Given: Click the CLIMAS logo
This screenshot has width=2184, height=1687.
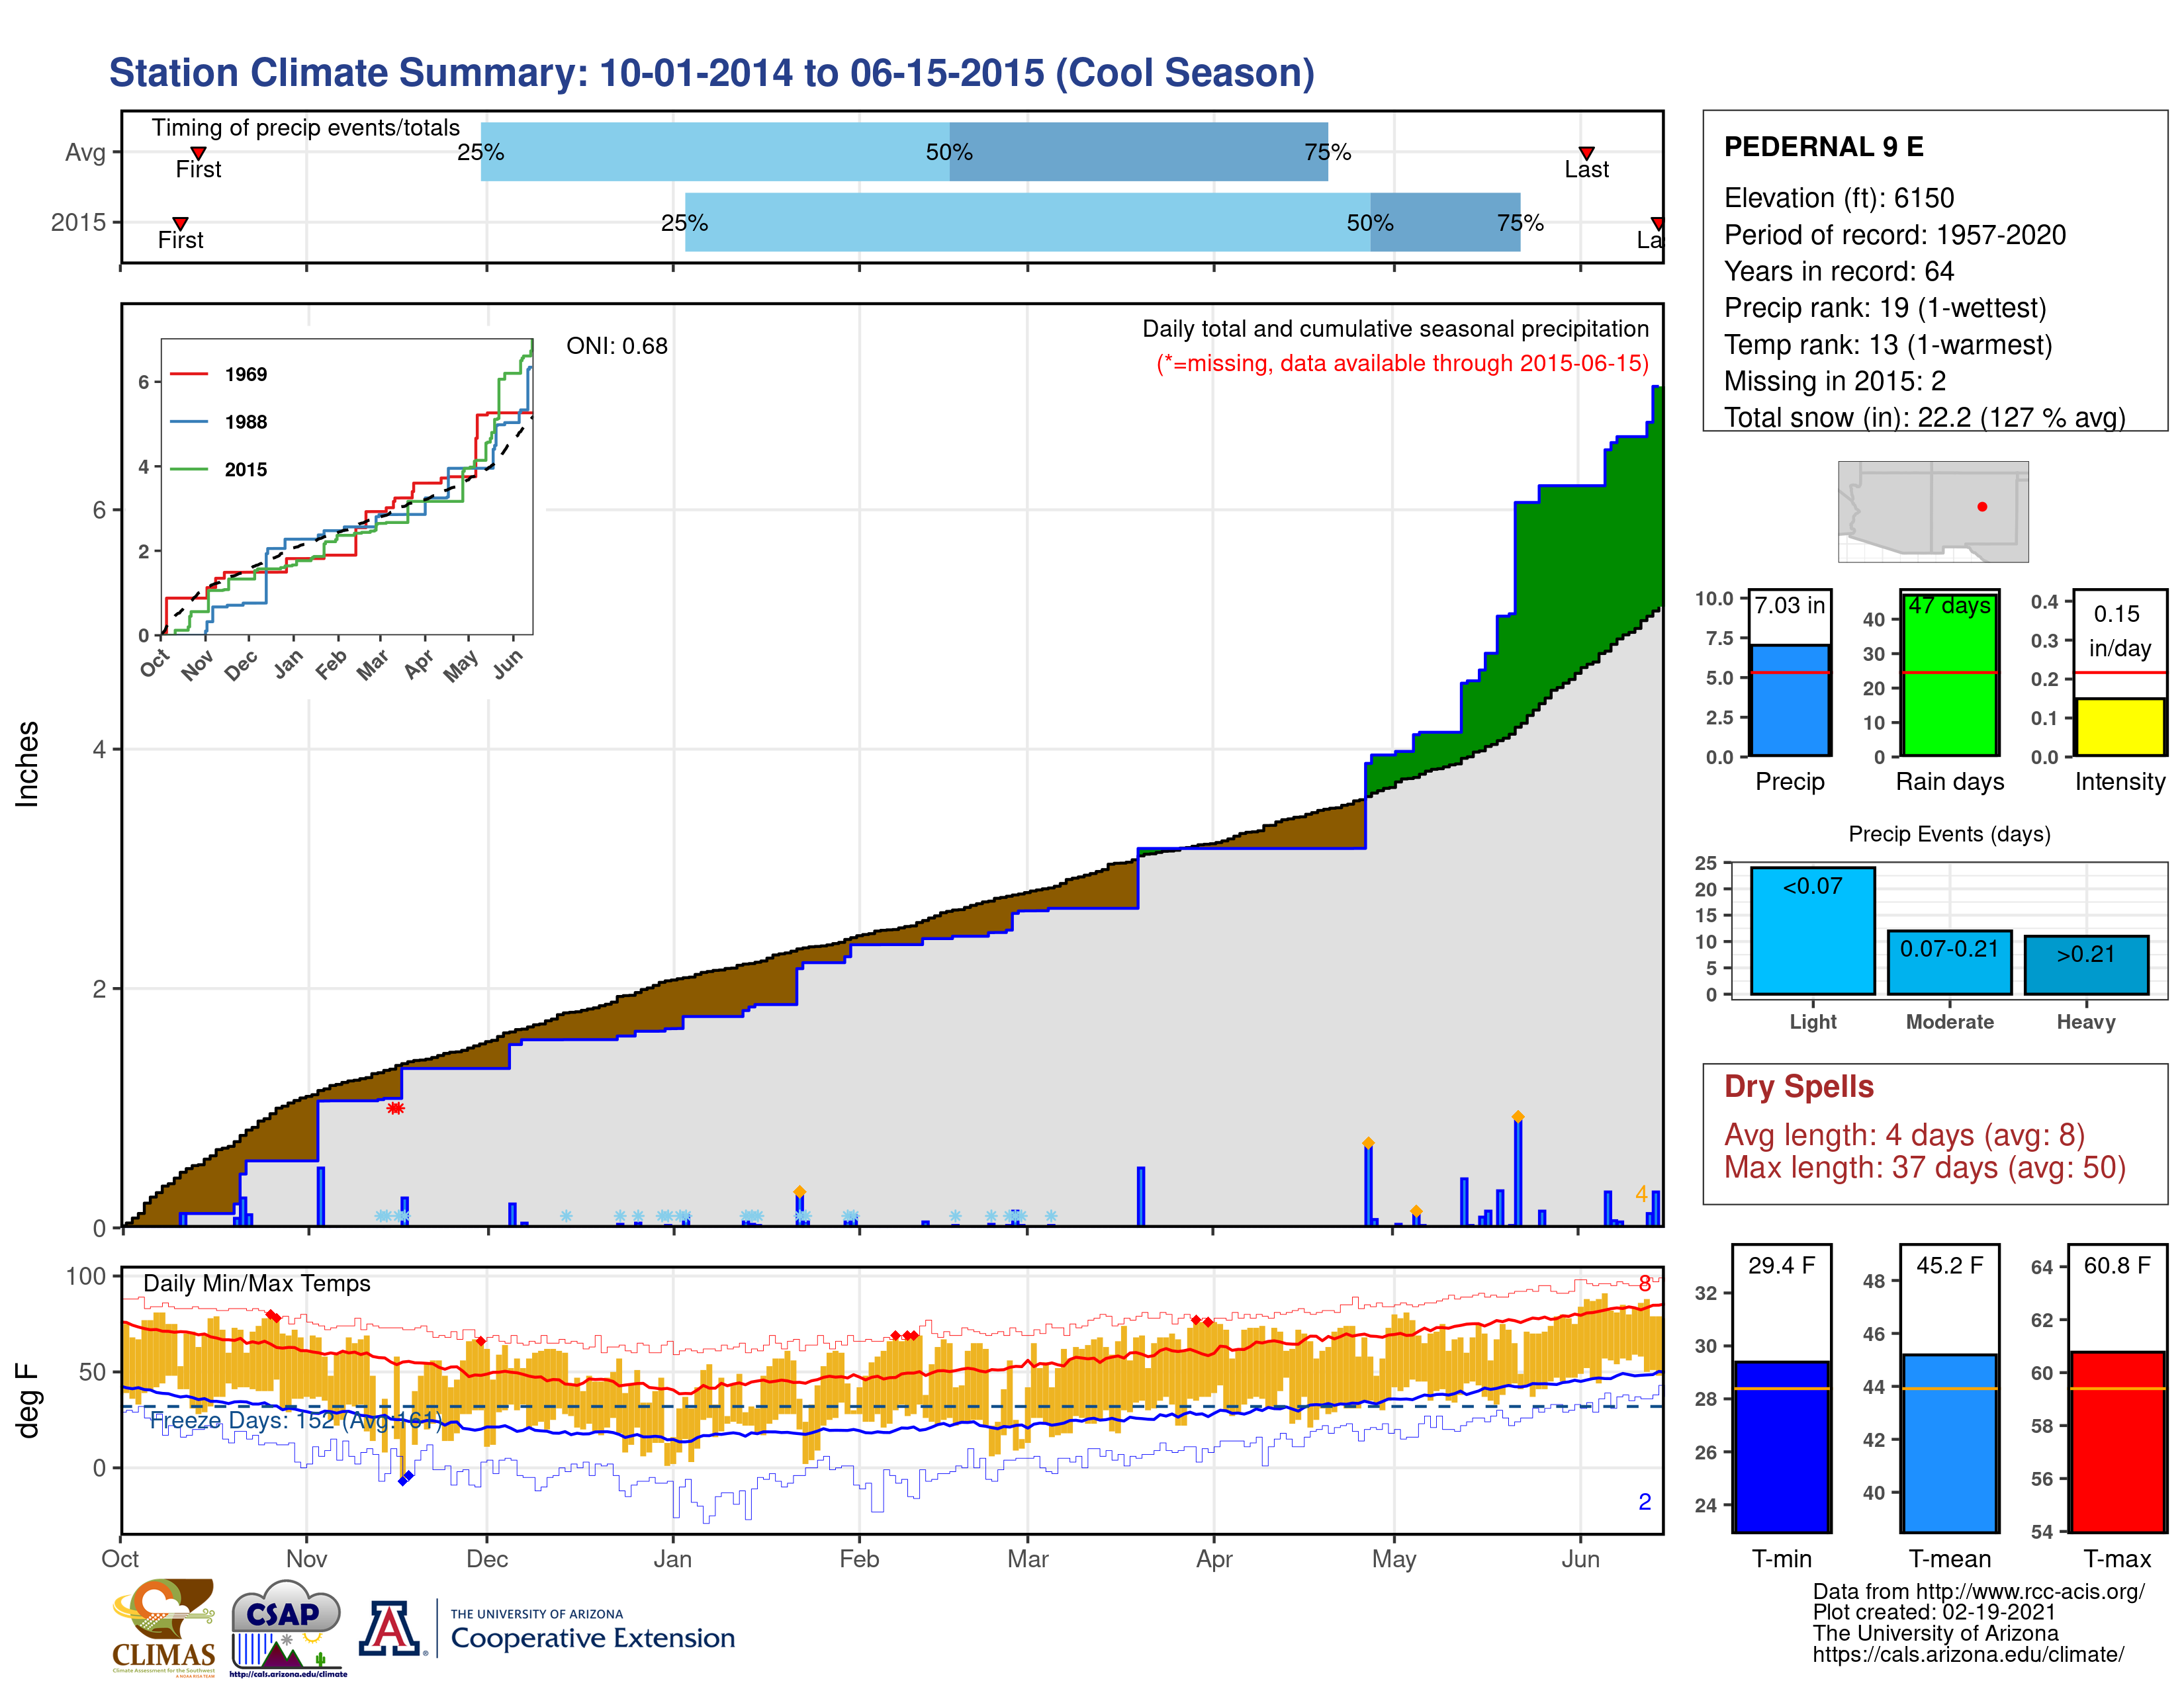Looking at the screenshot, I should point(163,1628).
